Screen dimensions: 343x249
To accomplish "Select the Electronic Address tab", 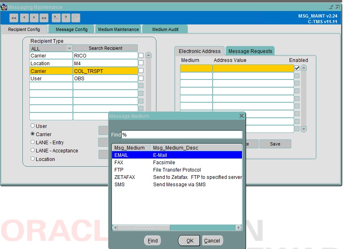I will tap(200, 51).
